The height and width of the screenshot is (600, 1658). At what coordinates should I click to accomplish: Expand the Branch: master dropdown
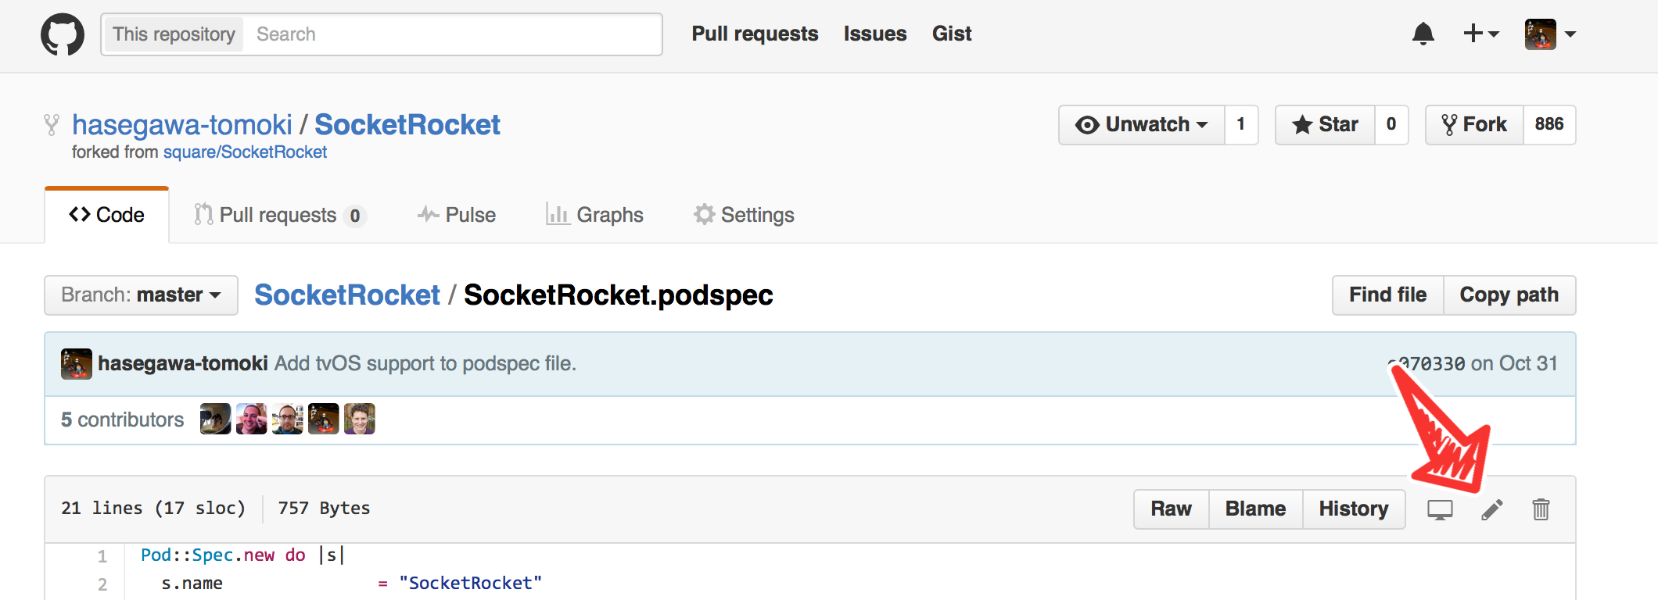click(x=141, y=295)
